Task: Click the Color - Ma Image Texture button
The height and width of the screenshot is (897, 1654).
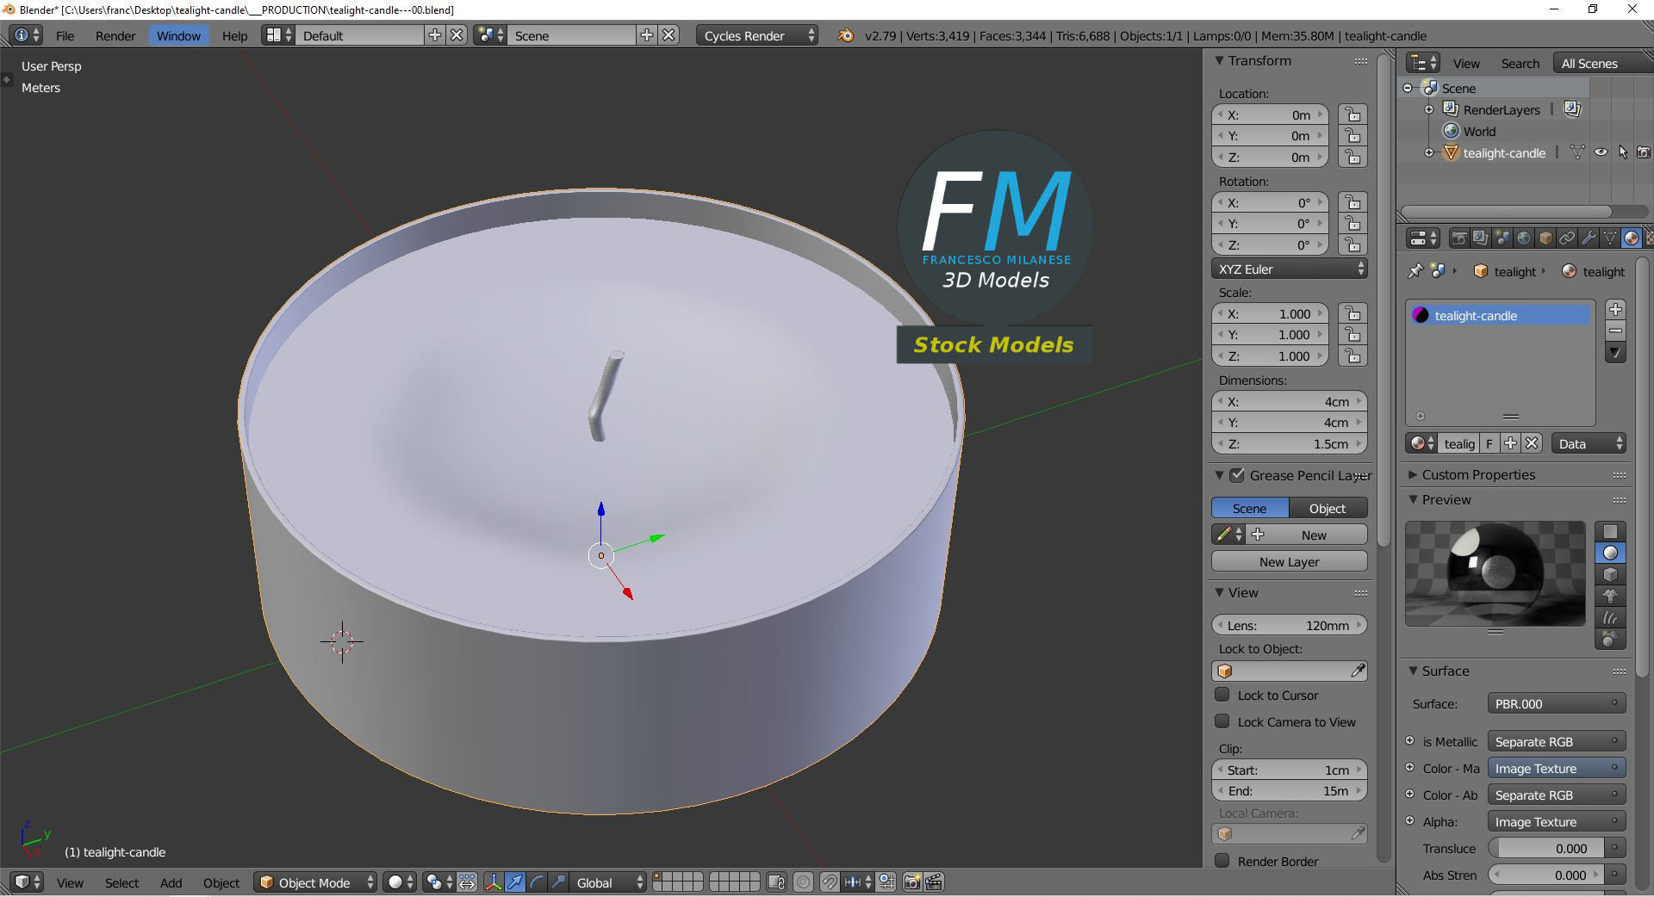Action: click(x=1556, y=768)
